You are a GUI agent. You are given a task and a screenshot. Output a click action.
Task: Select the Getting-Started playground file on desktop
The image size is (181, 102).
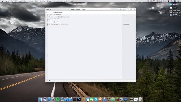[x=175, y=15]
